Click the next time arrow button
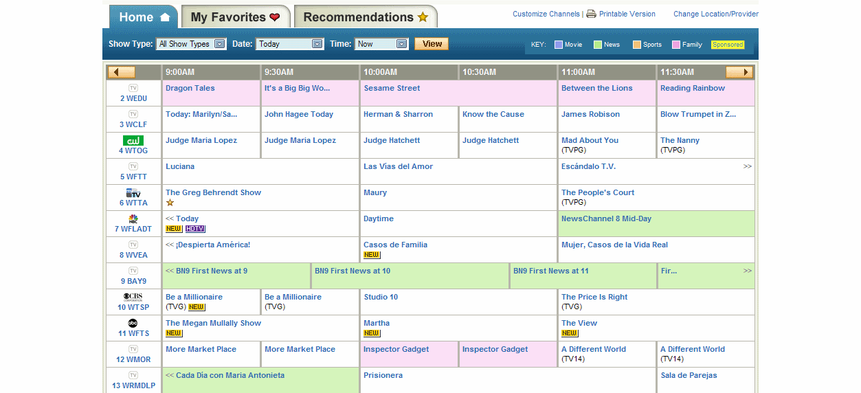The image size is (861, 393). click(739, 72)
